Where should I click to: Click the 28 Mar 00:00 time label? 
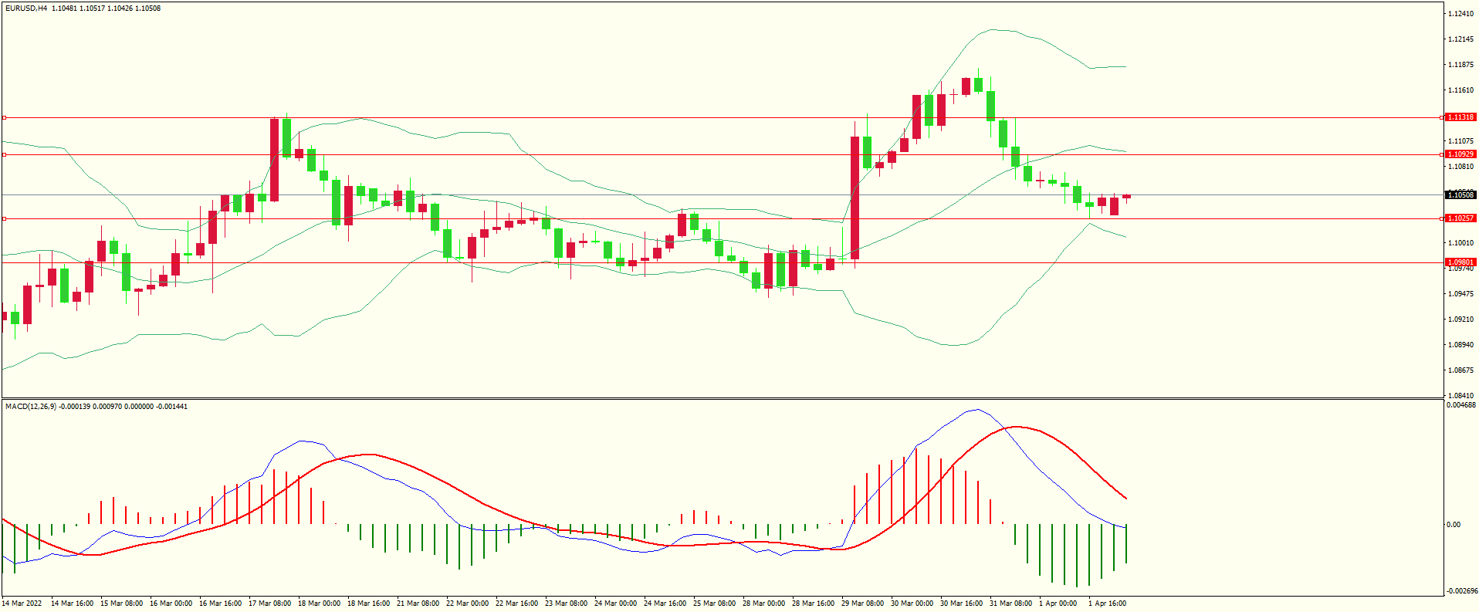(x=764, y=604)
